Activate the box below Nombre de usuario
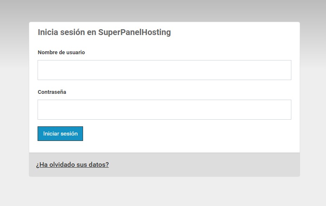This screenshot has width=326, height=206. pos(164,70)
